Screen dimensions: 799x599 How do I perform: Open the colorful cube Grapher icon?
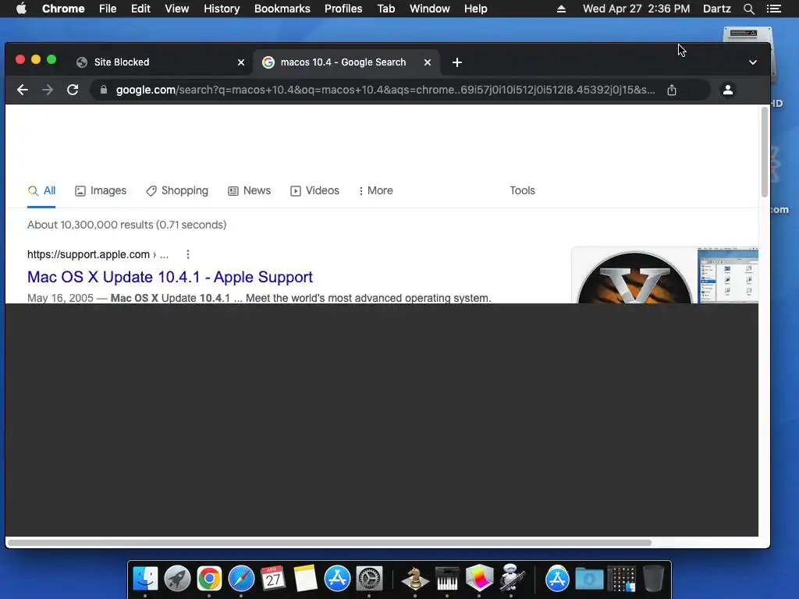point(479,578)
